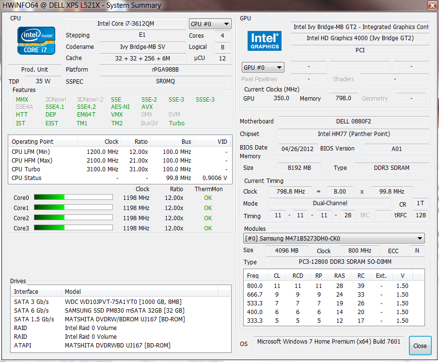Click the Ivy Bridge-MB SV codename field
Screen dimensions: 439x362
(142, 46)
